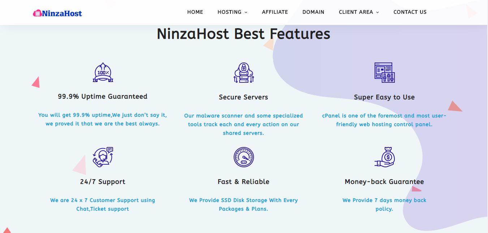Click the NinzaHost logo
488x233 pixels.
tap(57, 13)
